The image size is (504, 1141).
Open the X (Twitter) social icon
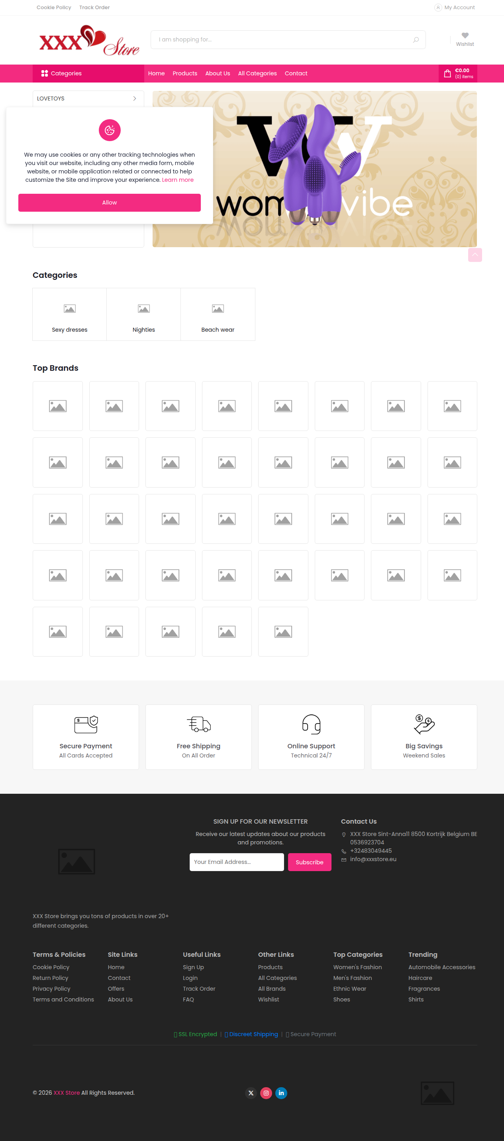pyautogui.click(x=251, y=1093)
